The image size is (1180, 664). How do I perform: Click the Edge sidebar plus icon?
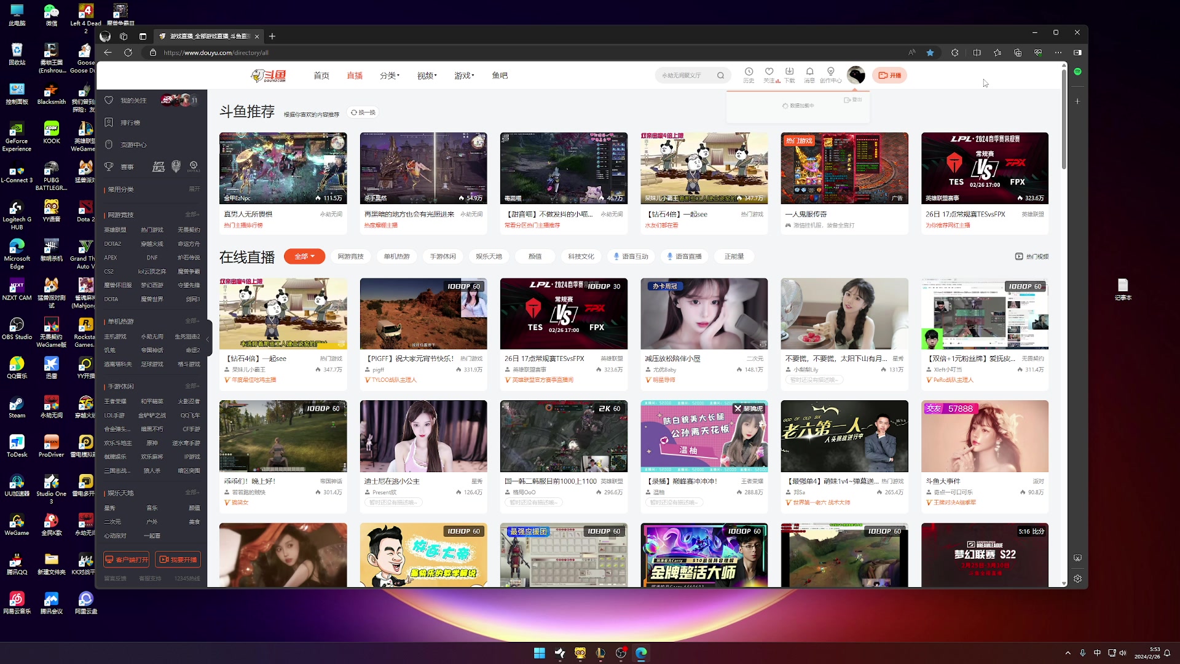coord(1077,101)
